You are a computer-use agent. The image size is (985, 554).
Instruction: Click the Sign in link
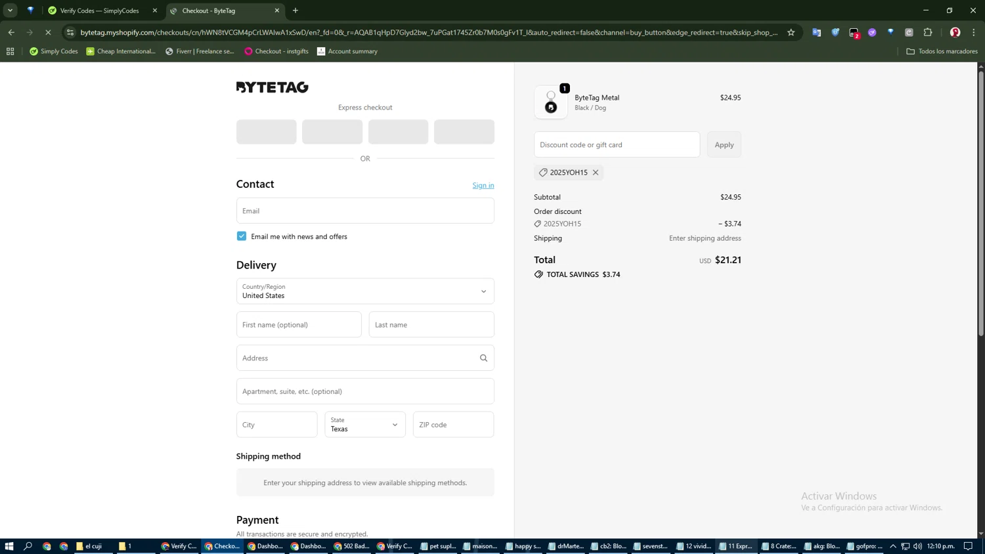[x=483, y=185]
